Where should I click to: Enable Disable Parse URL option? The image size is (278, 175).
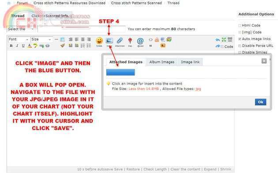(240, 46)
